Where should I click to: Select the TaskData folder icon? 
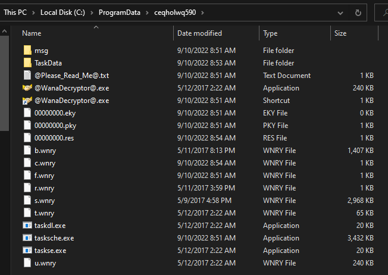click(x=27, y=63)
